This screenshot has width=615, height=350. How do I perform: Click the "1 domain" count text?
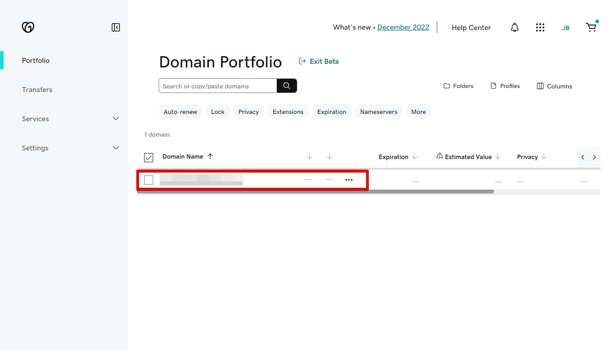tap(157, 135)
